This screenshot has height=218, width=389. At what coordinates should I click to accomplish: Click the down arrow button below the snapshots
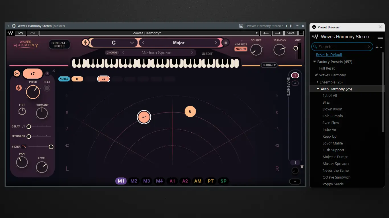pos(295,182)
